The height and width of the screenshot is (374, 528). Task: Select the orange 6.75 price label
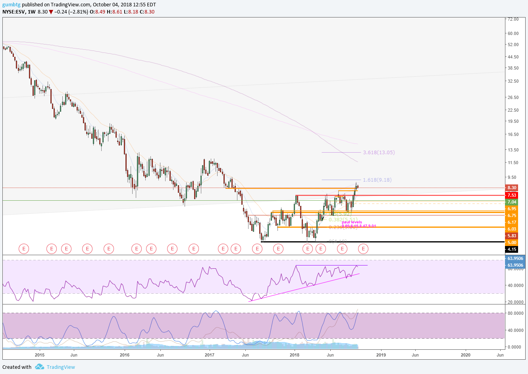pos(512,215)
